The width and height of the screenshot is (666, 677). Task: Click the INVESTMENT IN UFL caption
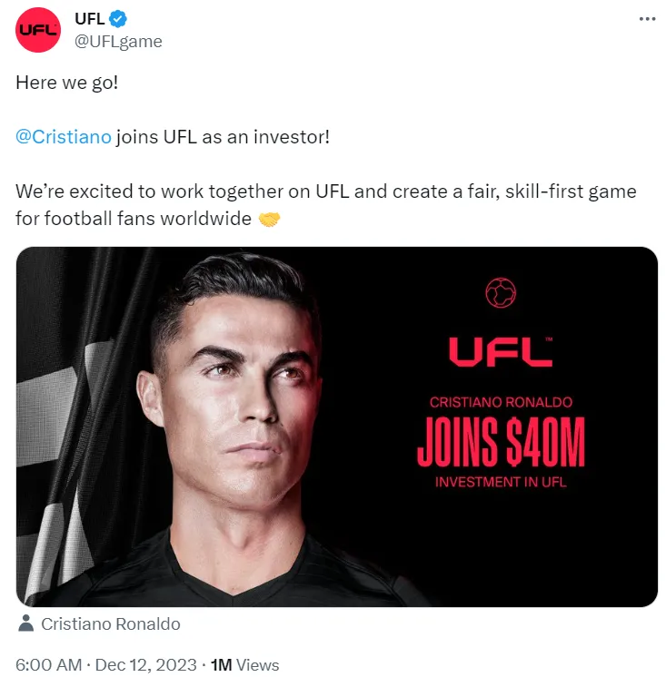(501, 482)
